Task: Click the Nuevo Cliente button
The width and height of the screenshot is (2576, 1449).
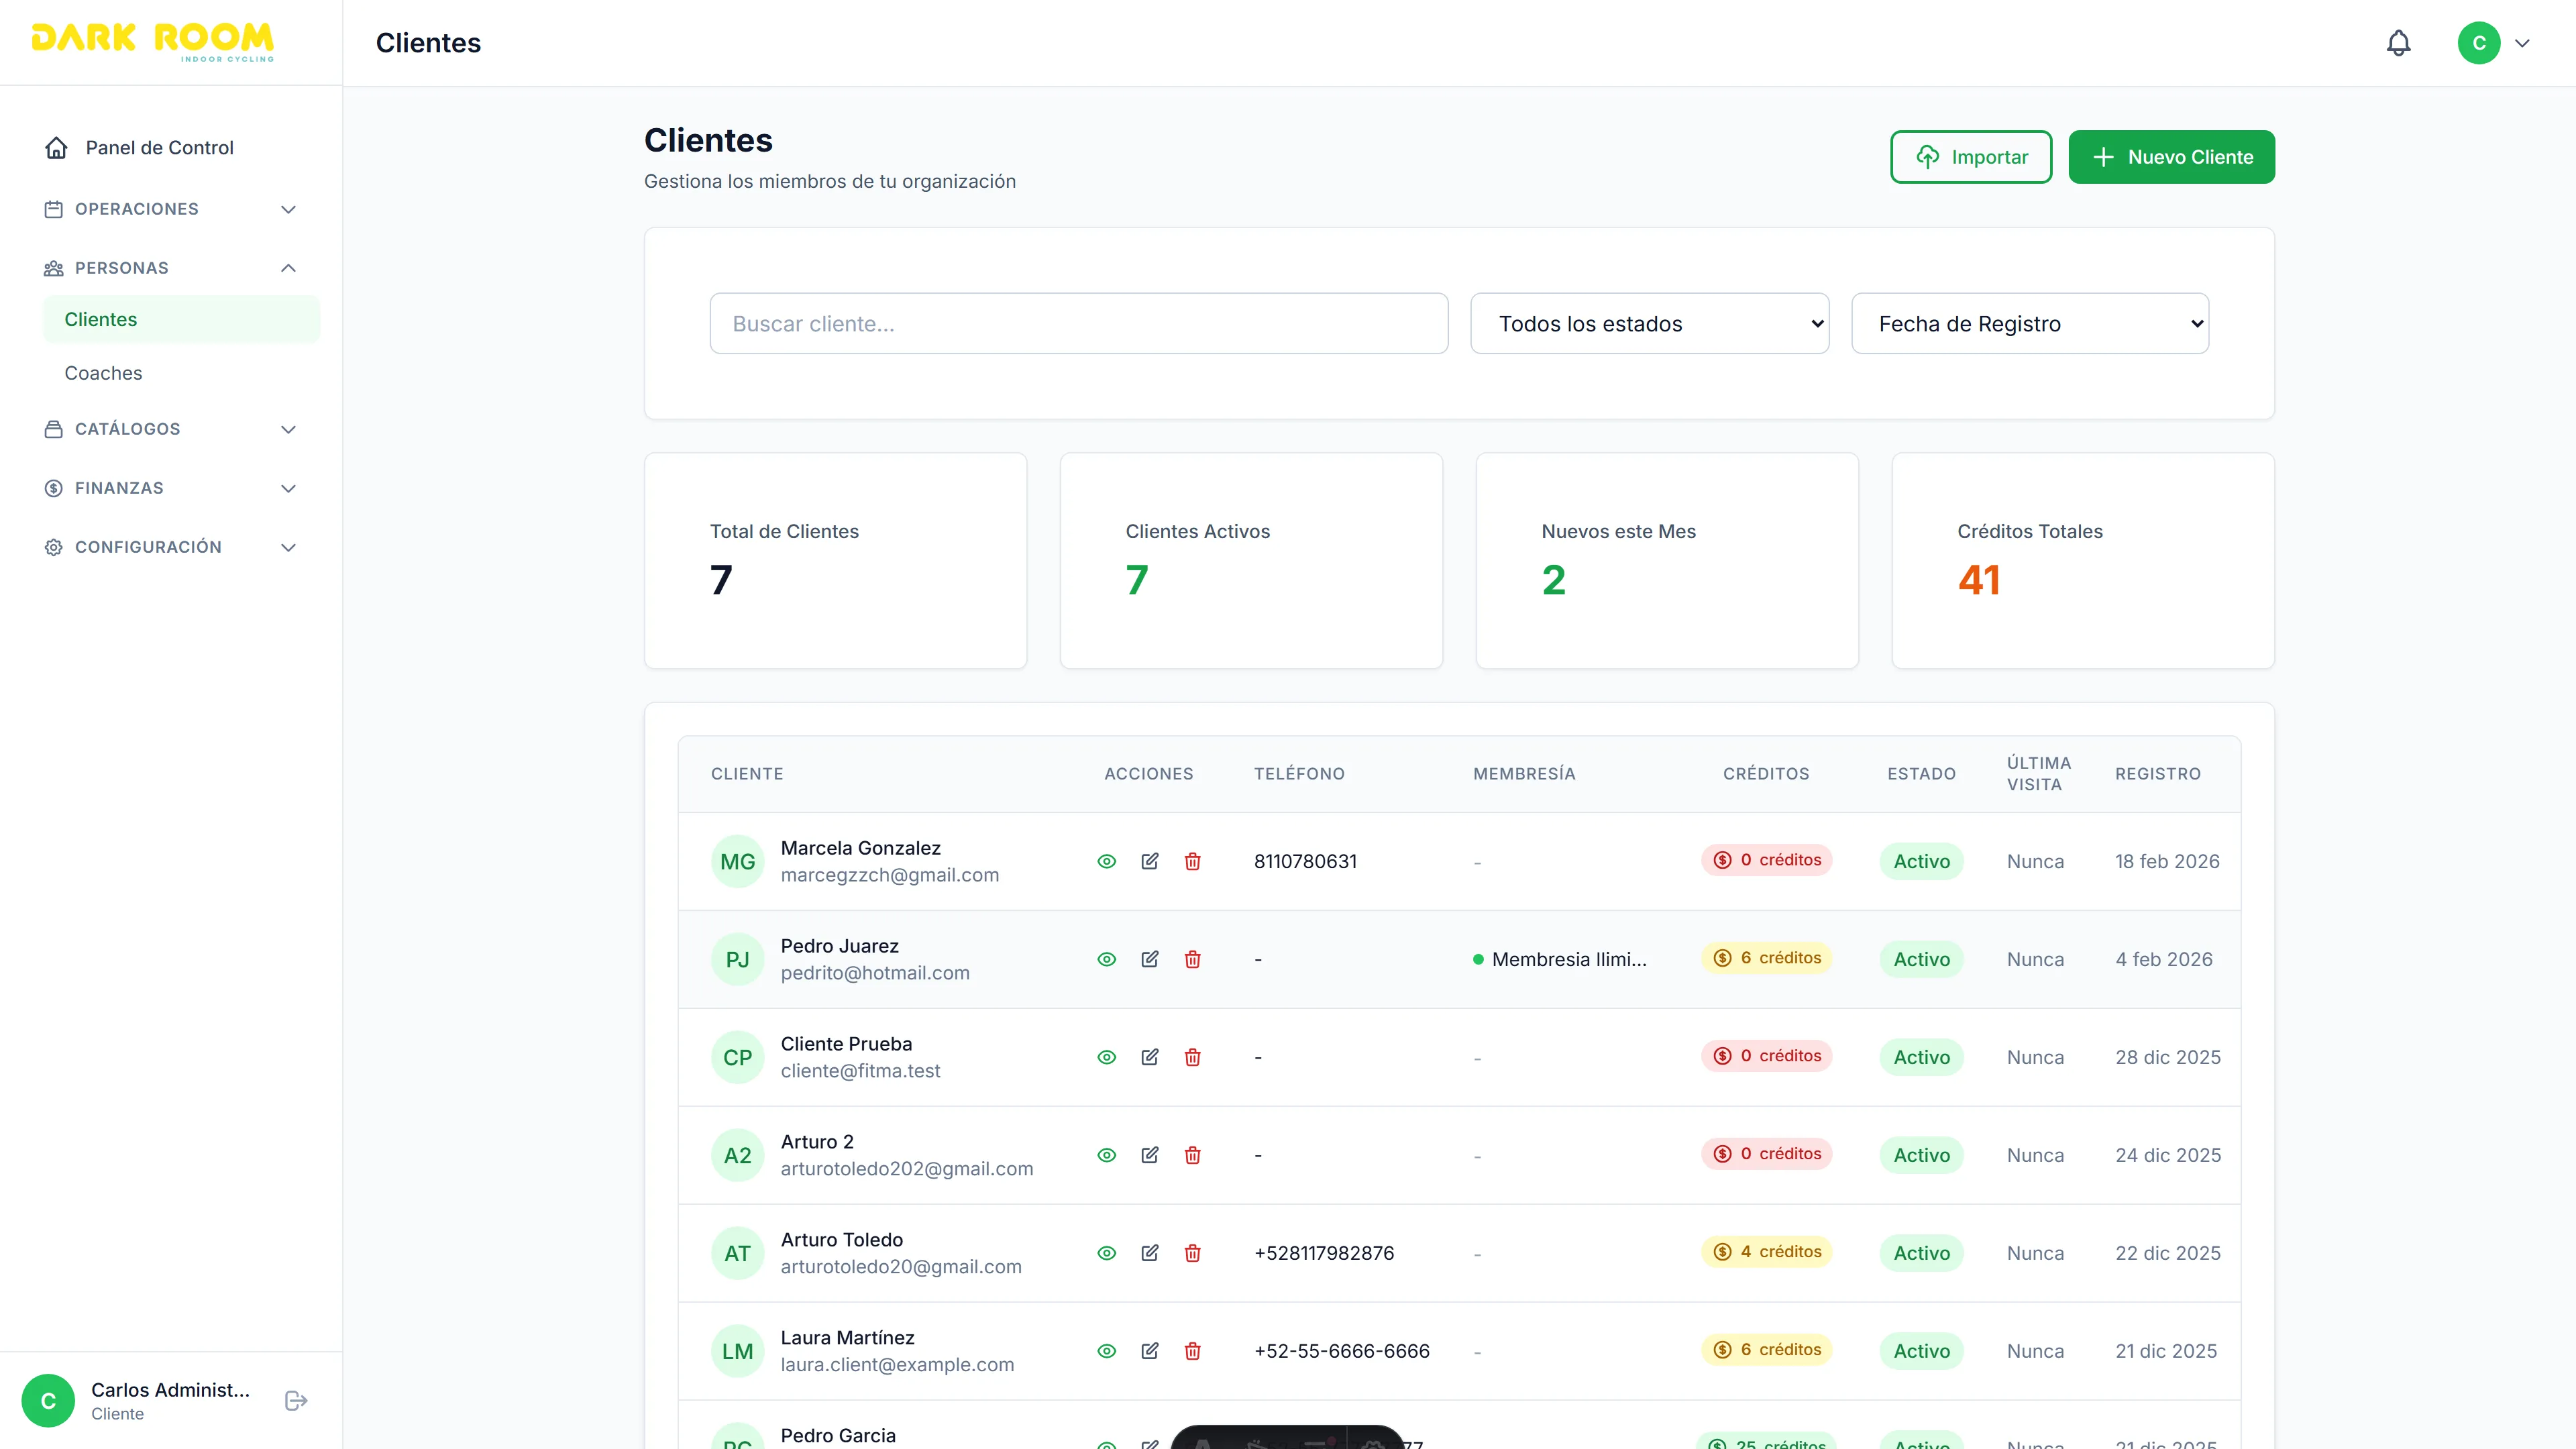Action: [2171, 157]
